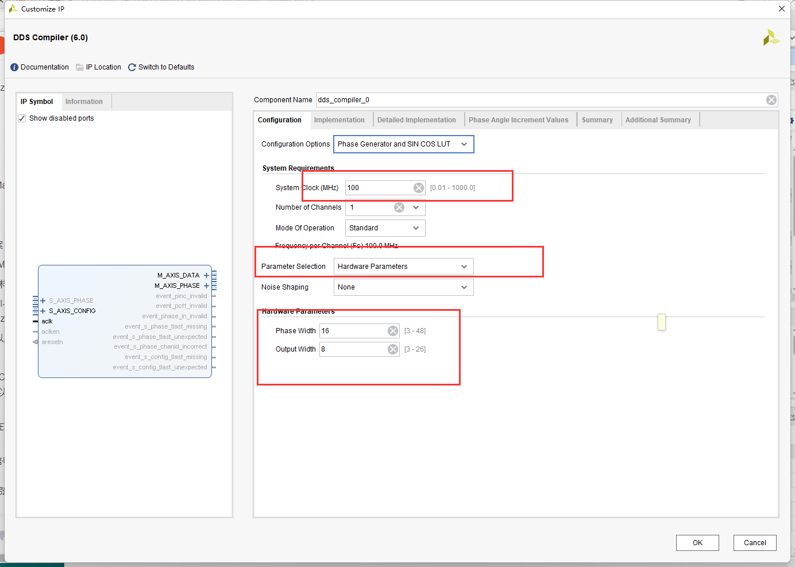Screen dimensions: 795x567
Task: Open the Phase Angle Increment Values tab
Action: (519, 120)
